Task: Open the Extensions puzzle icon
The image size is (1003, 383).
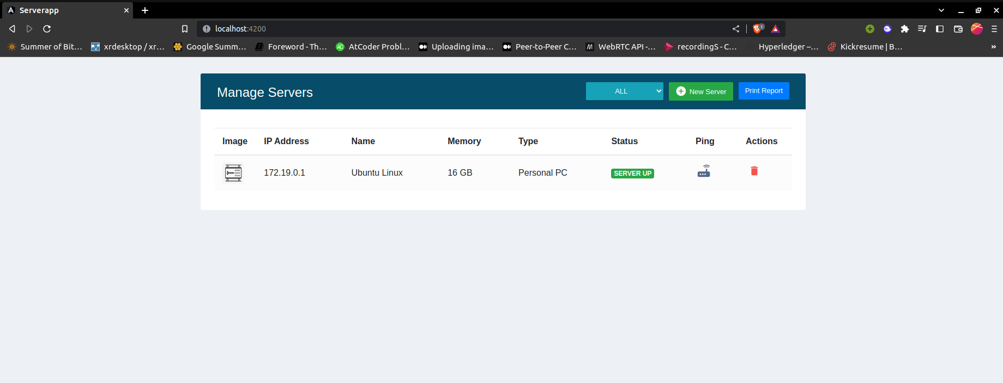Action: [x=905, y=29]
